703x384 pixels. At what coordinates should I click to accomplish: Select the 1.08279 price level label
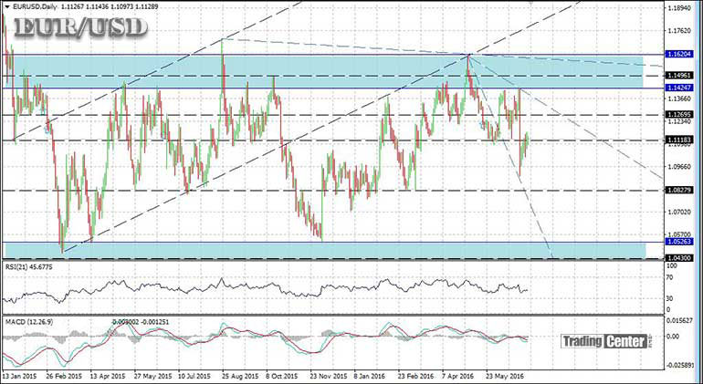pyautogui.click(x=679, y=191)
